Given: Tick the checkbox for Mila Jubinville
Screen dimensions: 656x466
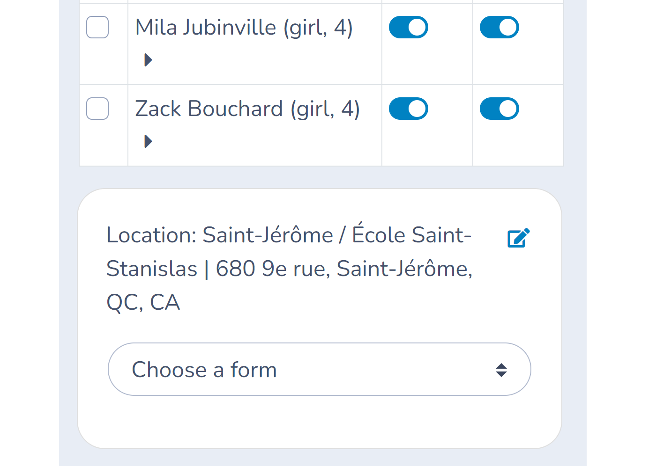Looking at the screenshot, I should 97,27.
